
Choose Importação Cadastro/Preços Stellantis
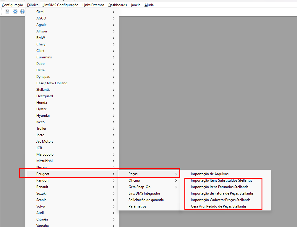[225, 200]
